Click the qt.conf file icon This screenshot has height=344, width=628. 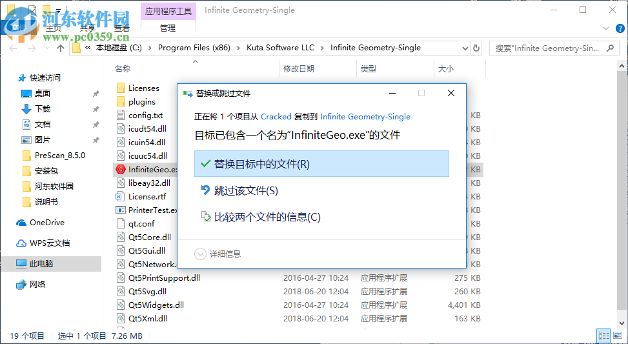click(121, 223)
